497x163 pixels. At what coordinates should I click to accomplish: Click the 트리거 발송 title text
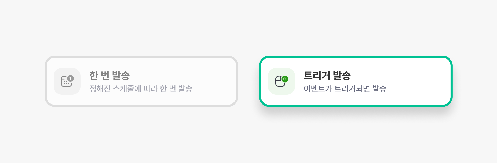327,75
